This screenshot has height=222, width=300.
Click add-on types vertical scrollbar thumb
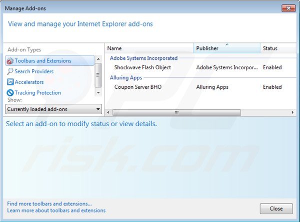tap(98, 75)
